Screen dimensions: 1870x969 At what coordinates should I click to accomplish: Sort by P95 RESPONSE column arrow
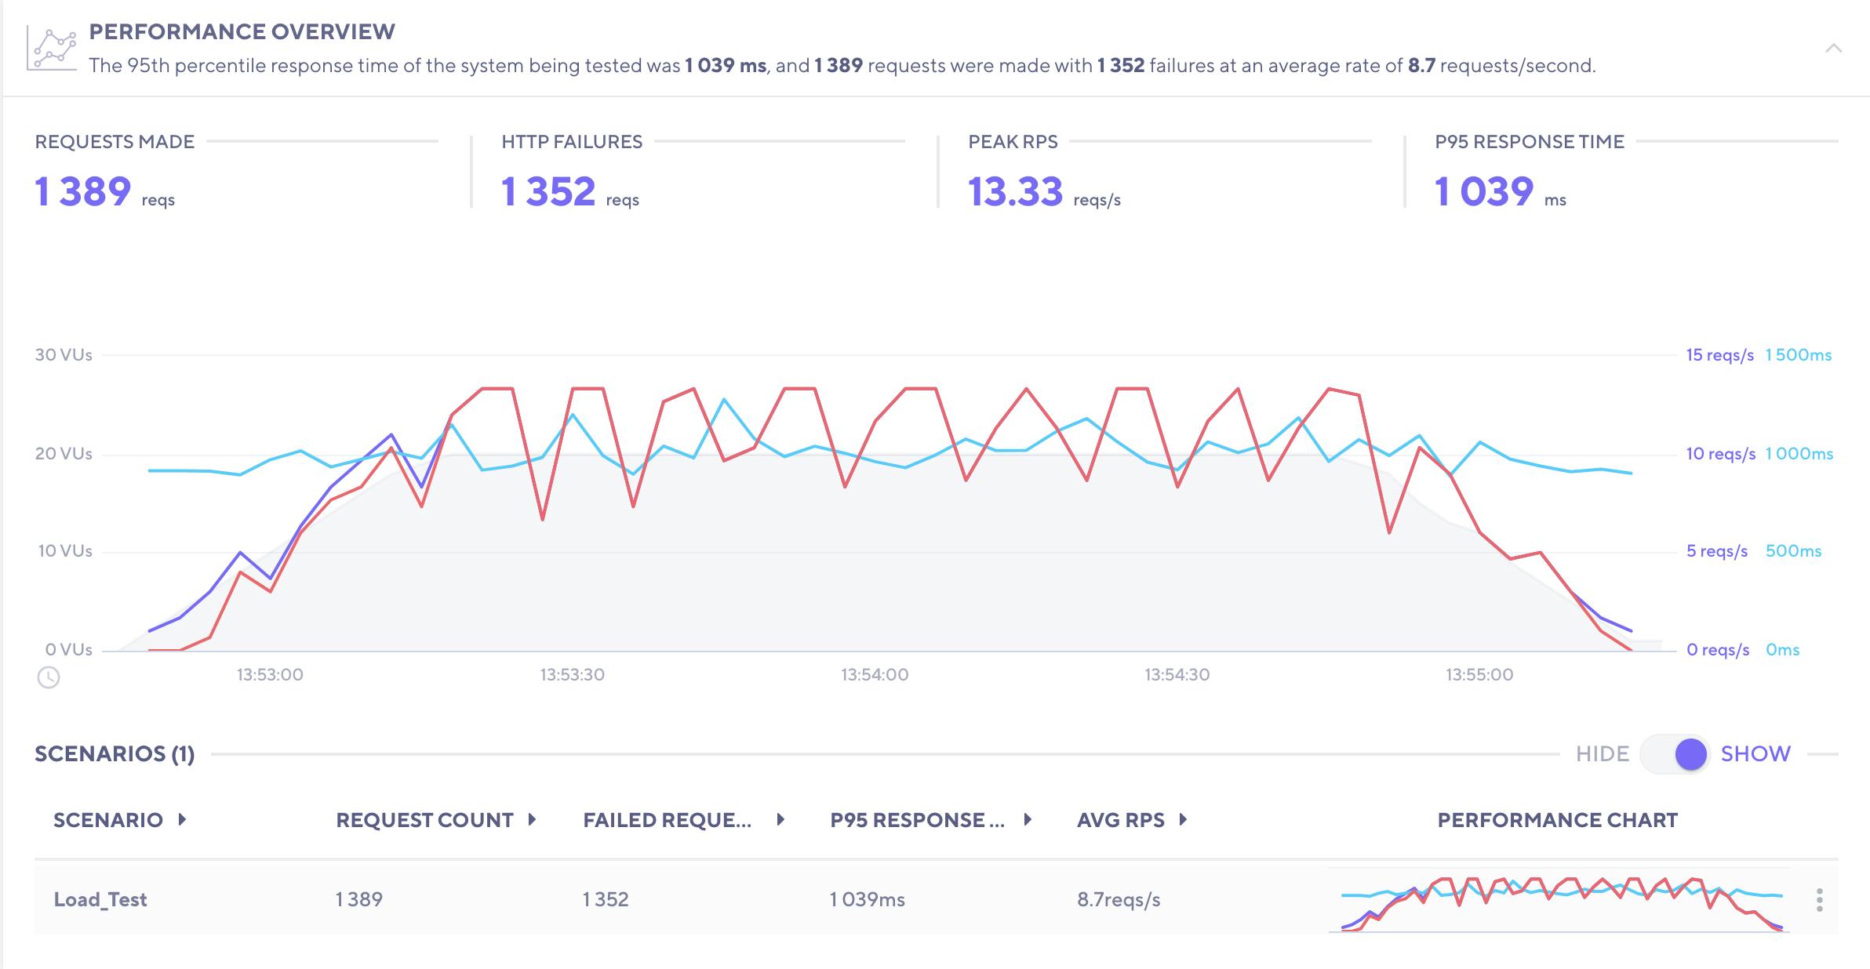1028,820
